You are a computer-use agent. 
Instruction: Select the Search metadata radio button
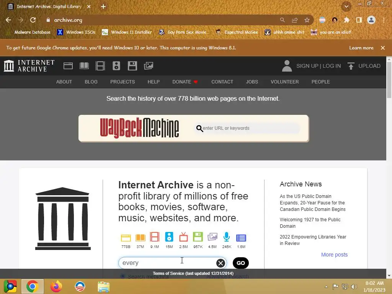[x=122, y=276]
